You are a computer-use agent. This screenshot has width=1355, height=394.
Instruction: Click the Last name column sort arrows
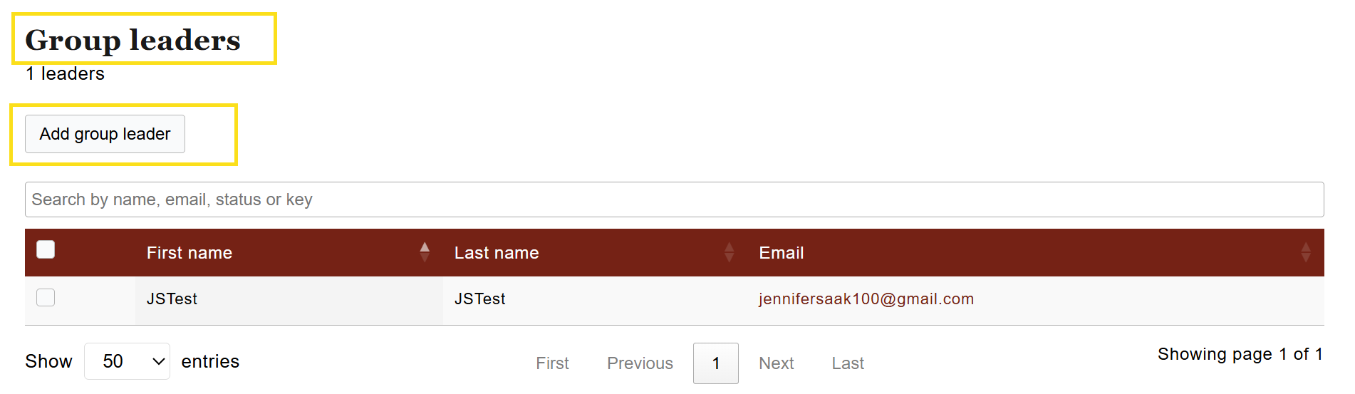729,252
